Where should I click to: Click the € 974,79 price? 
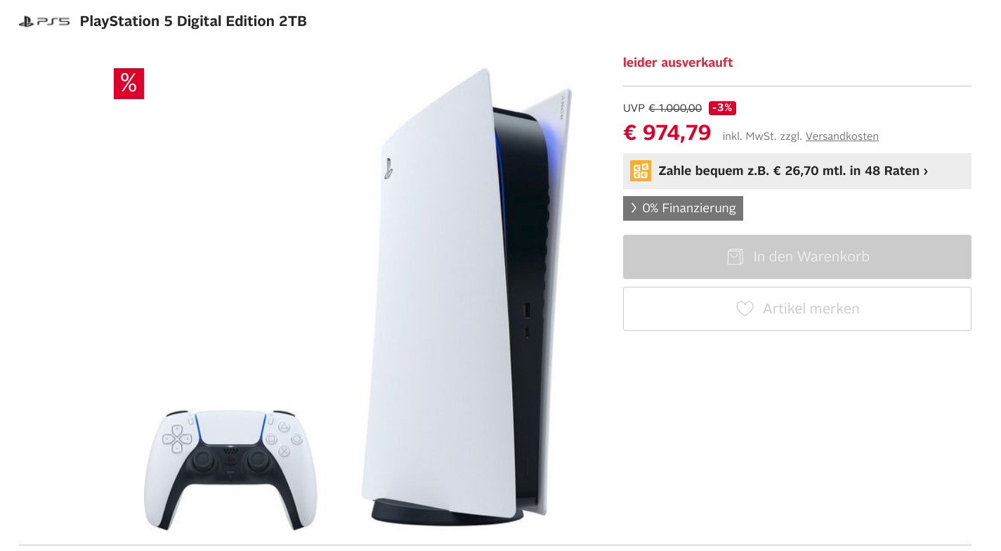pos(667,132)
